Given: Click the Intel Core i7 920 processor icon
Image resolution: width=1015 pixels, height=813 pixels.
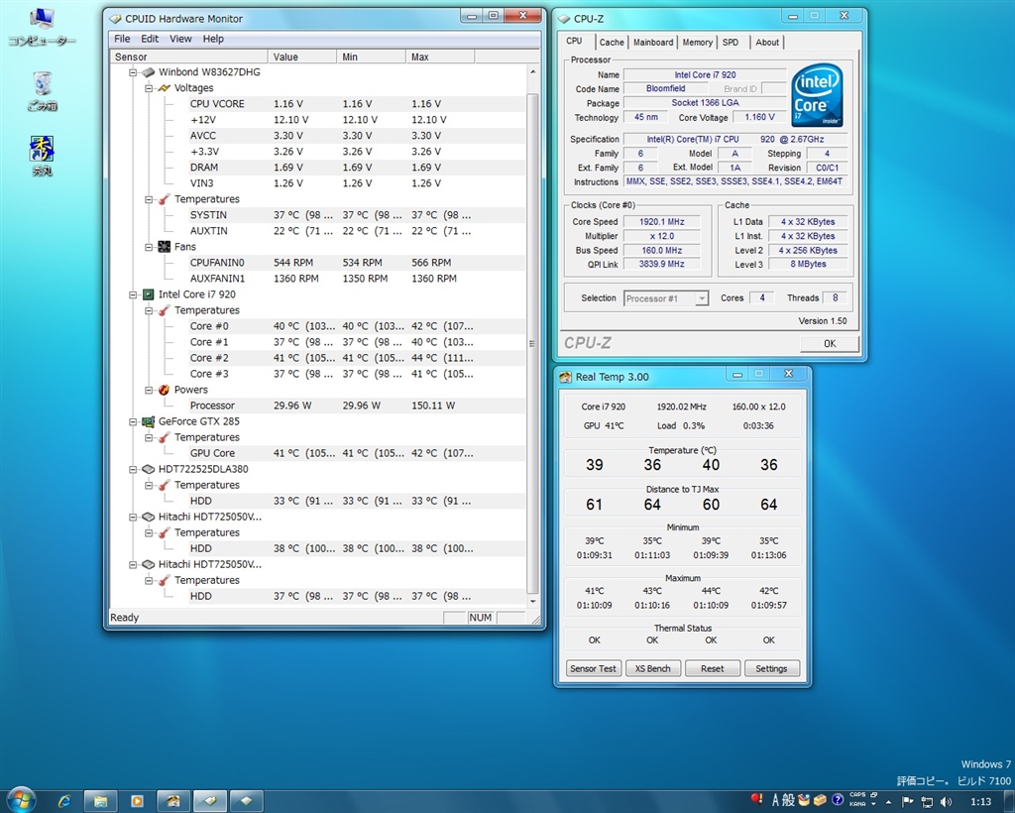Looking at the screenshot, I should [149, 294].
